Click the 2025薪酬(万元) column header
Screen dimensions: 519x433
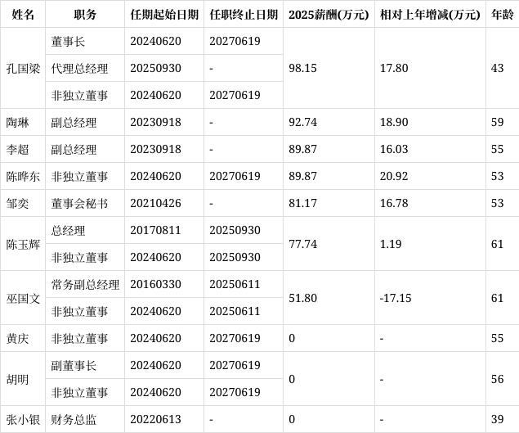point(329,14)
